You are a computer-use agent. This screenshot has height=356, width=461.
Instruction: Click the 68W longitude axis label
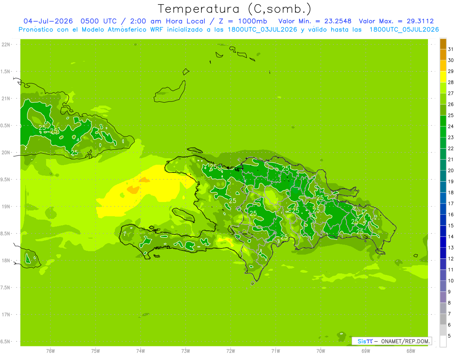[x=411, y=351]
